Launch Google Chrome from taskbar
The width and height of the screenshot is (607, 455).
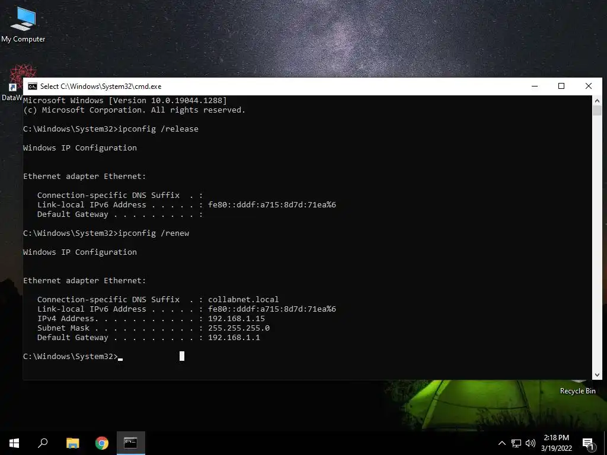click(102, 443)
